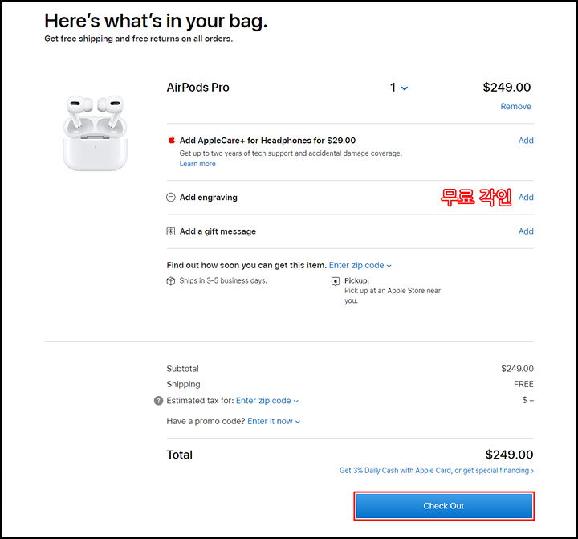The image size is (578, 539).
Task: Open the Apple Card Daily Cash financing link
Action: pyautogui.click(x=437, y=471)
